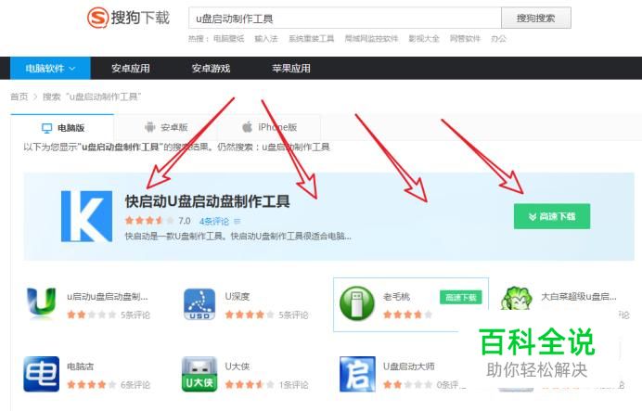Viewport: 642px width, 411px height.
Task: Click the monitor icon on 电脑版 tab
Action: (47, 128)
